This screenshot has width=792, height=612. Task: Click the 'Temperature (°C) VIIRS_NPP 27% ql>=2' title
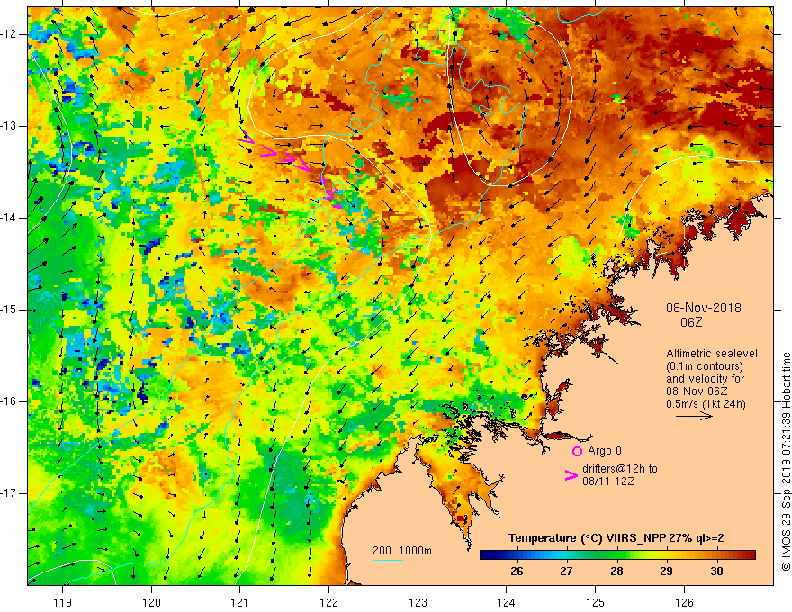click(616, 538)
